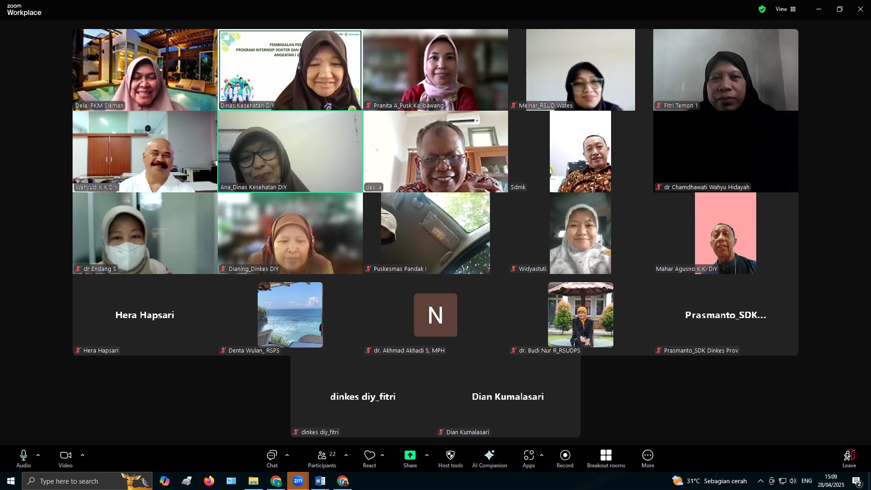Toggle the Video camera button
This screenshot has width=871, height=490.
tap(65, 459)
